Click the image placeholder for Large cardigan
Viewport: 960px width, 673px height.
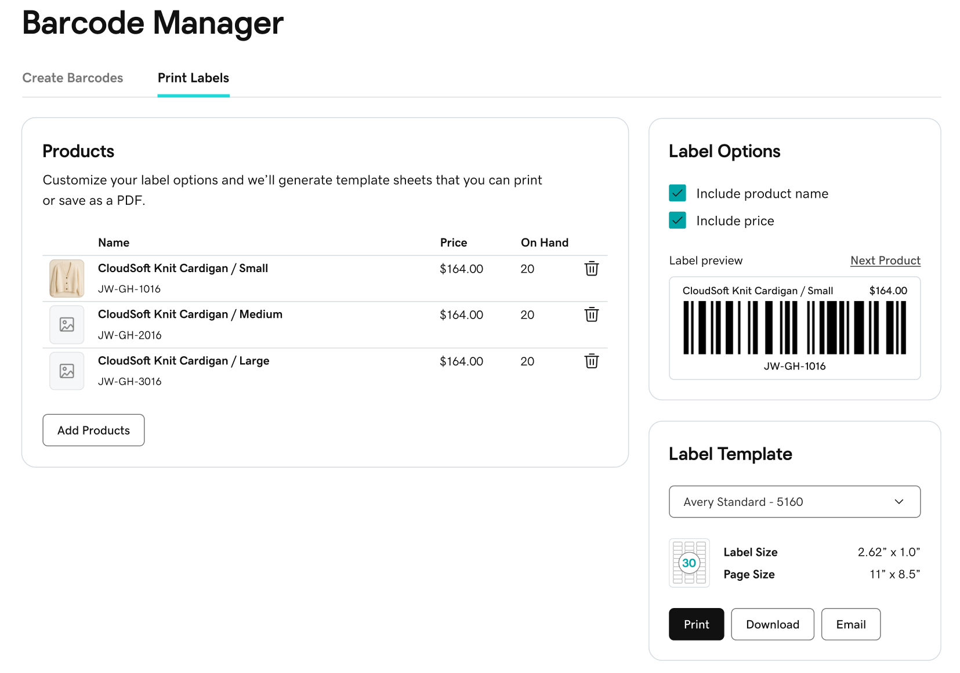pos(66,371)
